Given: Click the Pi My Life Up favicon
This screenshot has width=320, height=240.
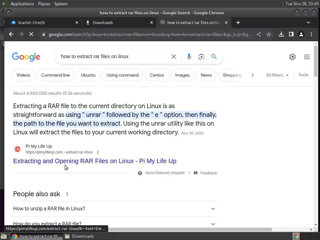Looking at the screenshot, I should pyautogui.click(x=17, y=149).
